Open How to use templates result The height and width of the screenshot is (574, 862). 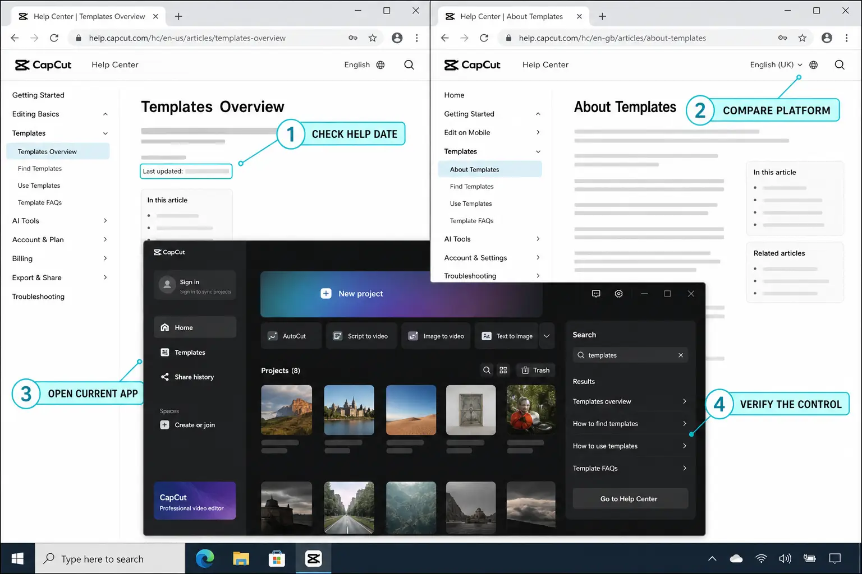click(630, 446)
